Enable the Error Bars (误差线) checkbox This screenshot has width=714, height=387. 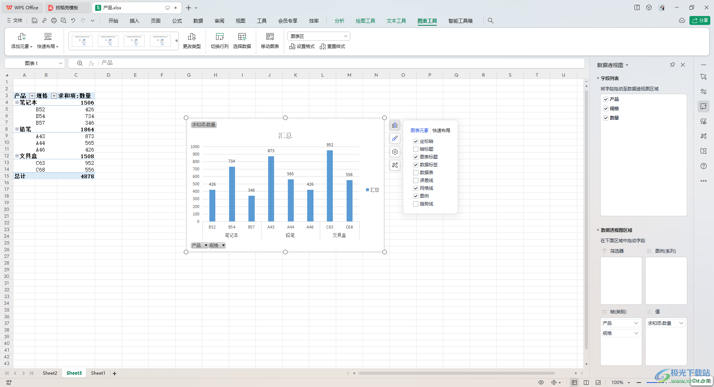click(x=416, y=180)
